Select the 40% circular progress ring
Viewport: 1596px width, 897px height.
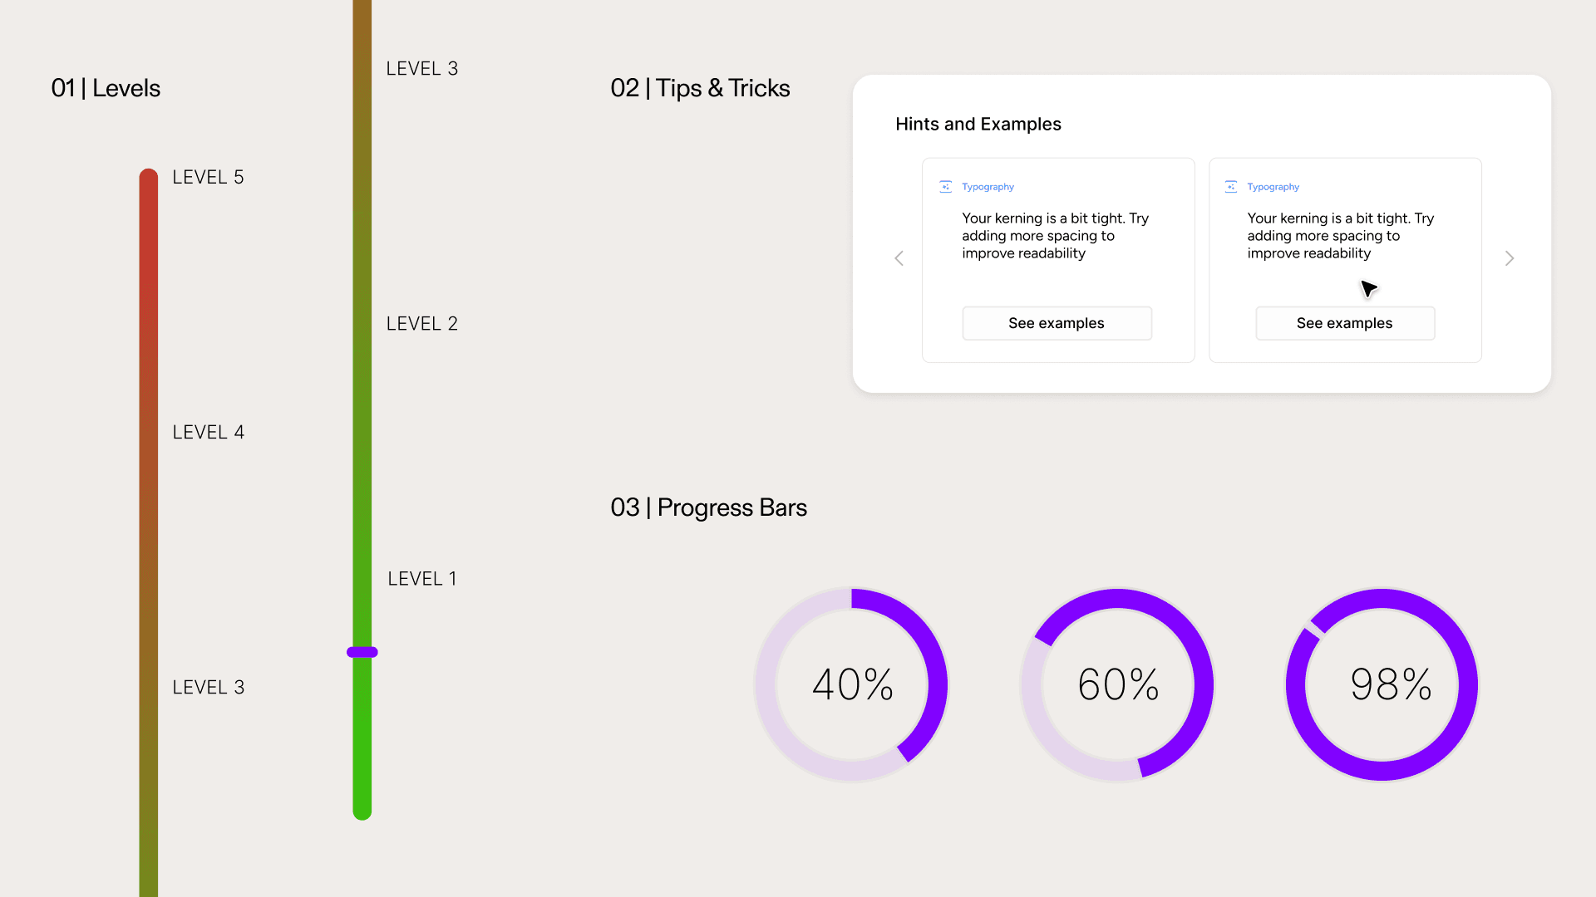852,684
